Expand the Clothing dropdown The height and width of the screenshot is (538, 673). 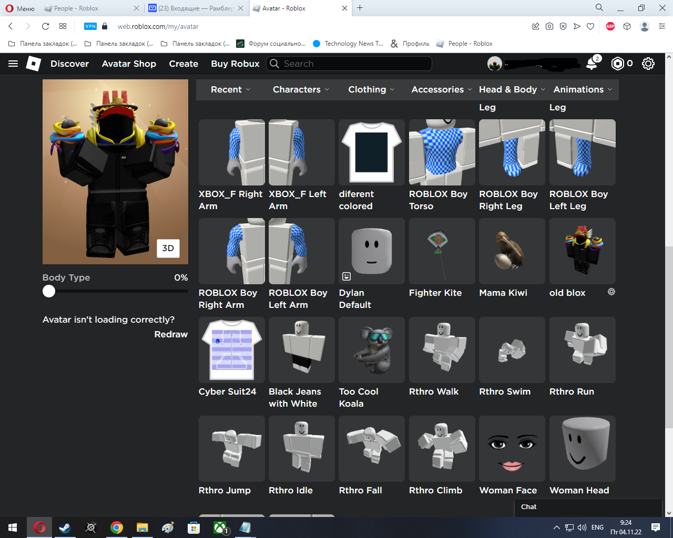pos(371,89)
